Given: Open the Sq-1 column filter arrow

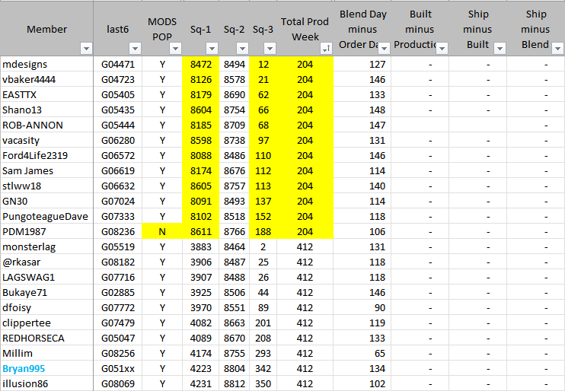Looking at the screenshot, I should (211, 49).
